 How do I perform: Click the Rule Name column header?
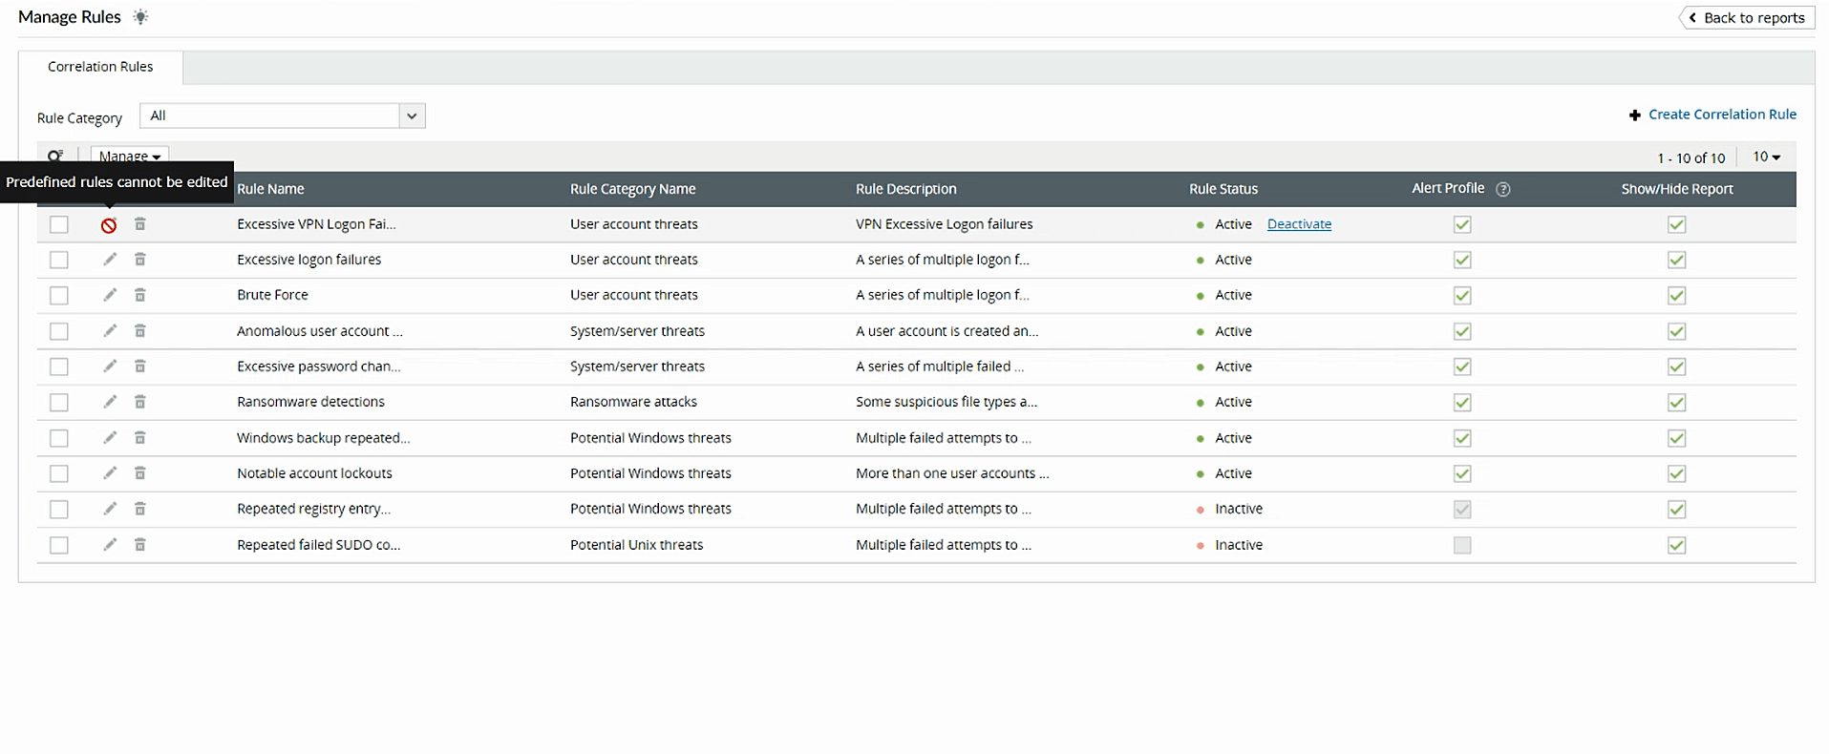tap(270, 189)
